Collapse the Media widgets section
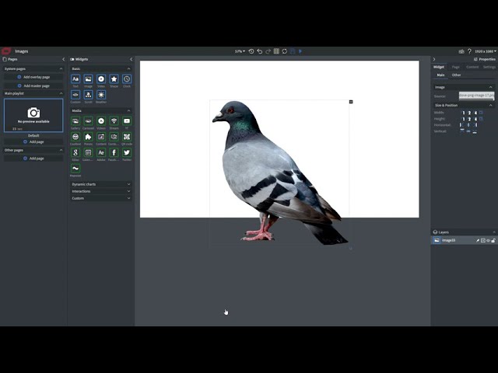Viewport: 498px width, 373px height. click(128, 110)
